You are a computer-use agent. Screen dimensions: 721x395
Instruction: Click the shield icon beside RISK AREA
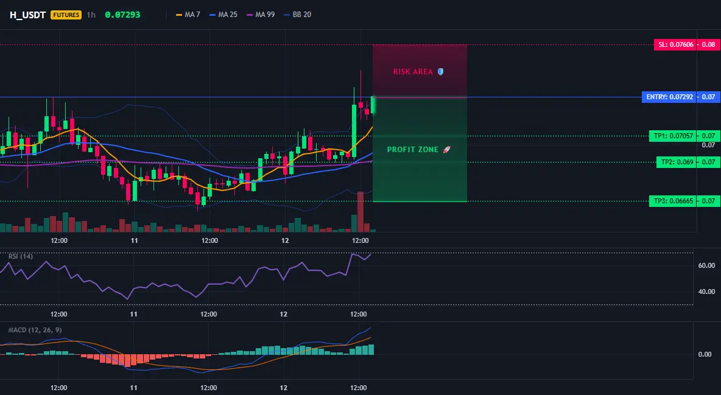[440, 72]
